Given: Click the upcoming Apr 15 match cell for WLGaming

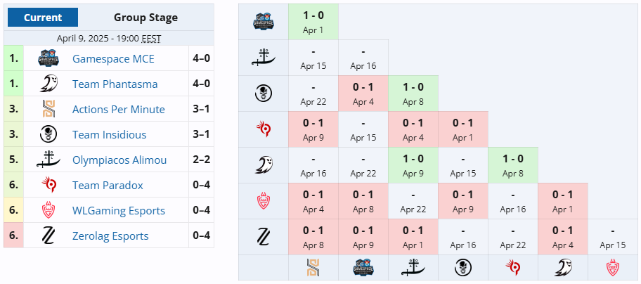Looking at the screenshot, I should [612, 237].
